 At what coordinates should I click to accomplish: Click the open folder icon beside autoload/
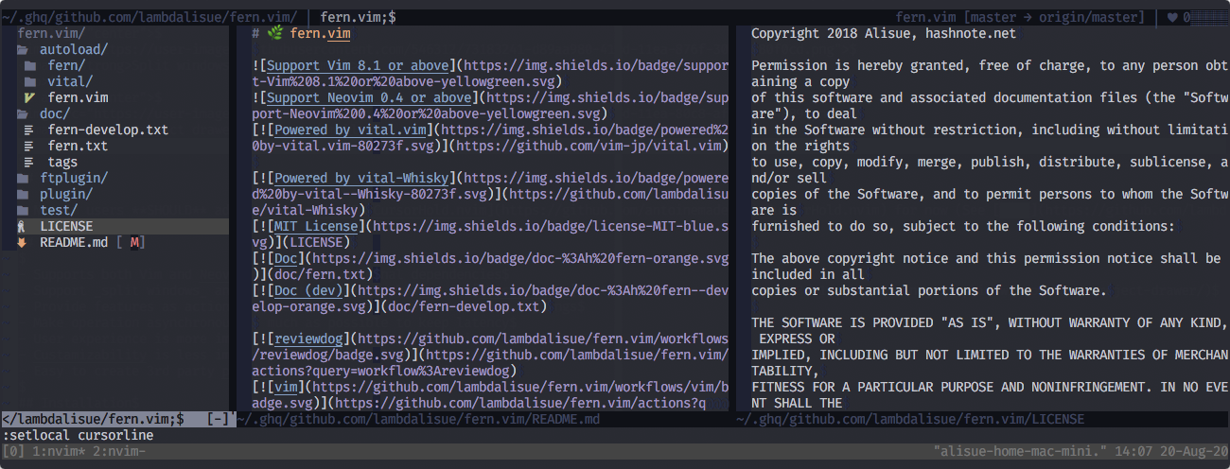click(x=22, y=49)
